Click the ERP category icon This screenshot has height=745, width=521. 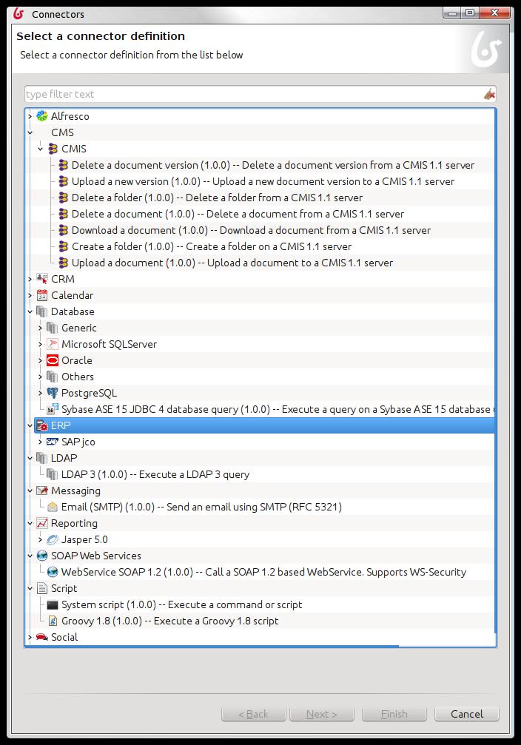pos(42,425)
